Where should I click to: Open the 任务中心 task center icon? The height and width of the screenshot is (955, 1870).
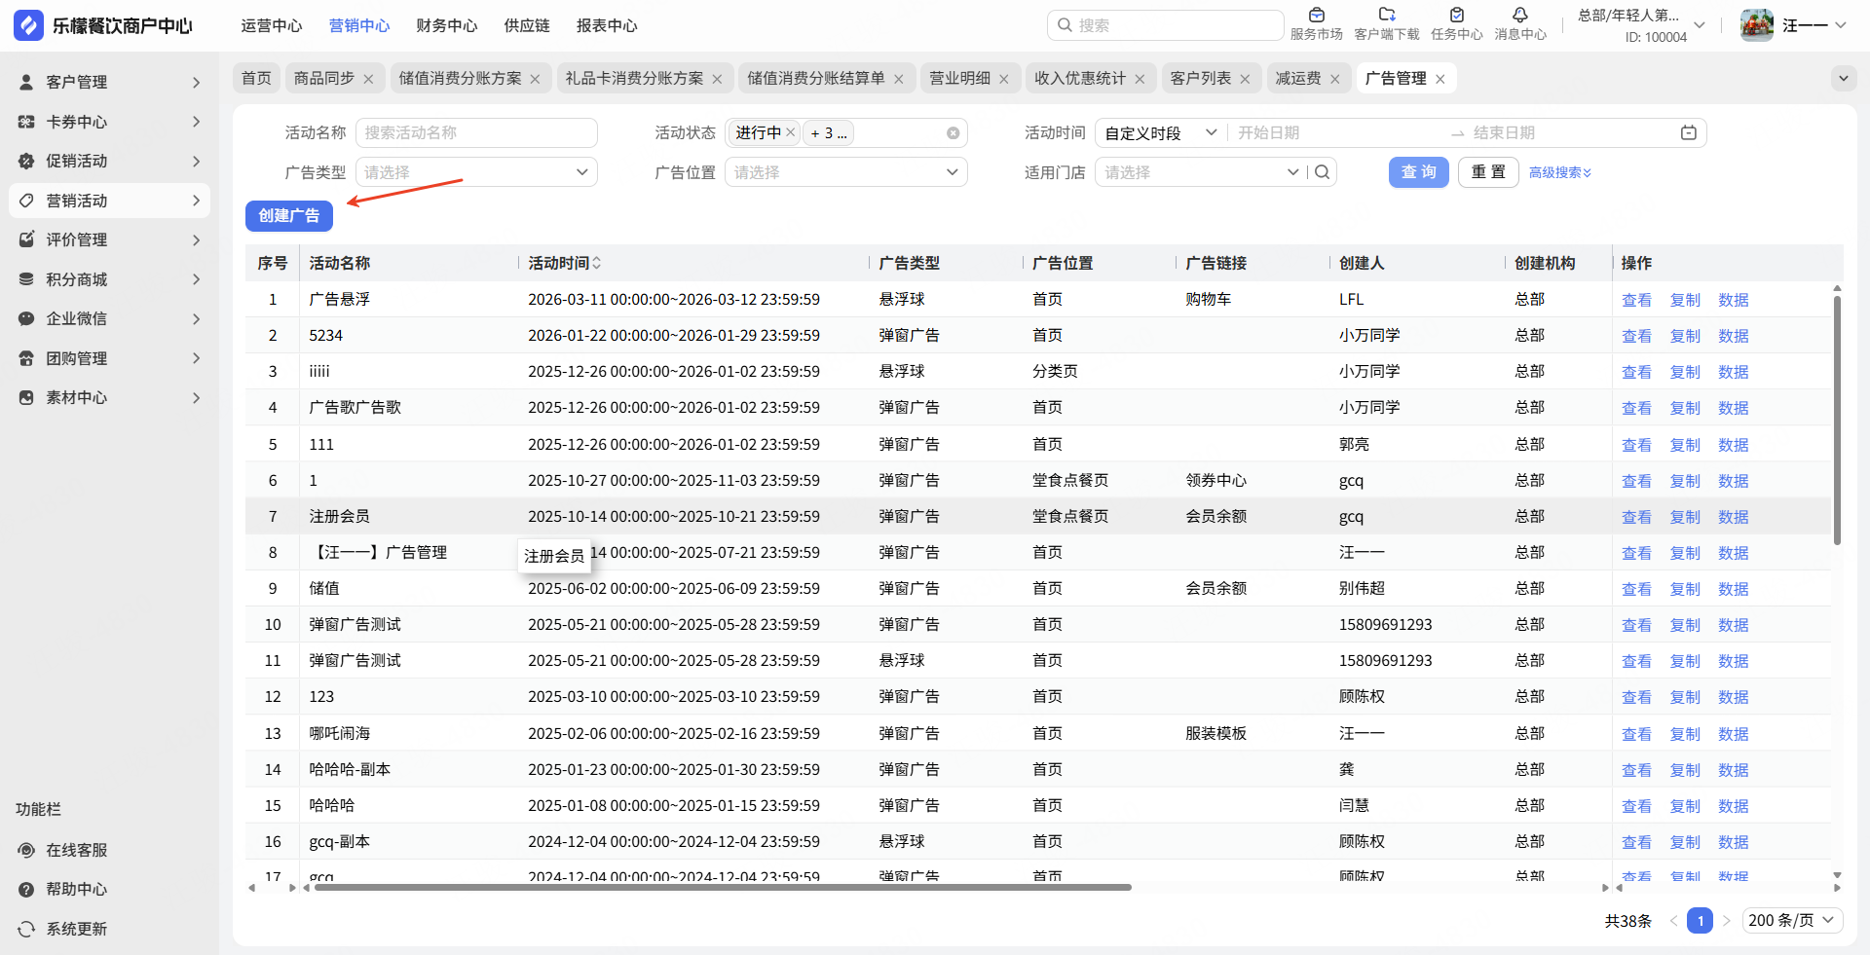[1456, 16]
